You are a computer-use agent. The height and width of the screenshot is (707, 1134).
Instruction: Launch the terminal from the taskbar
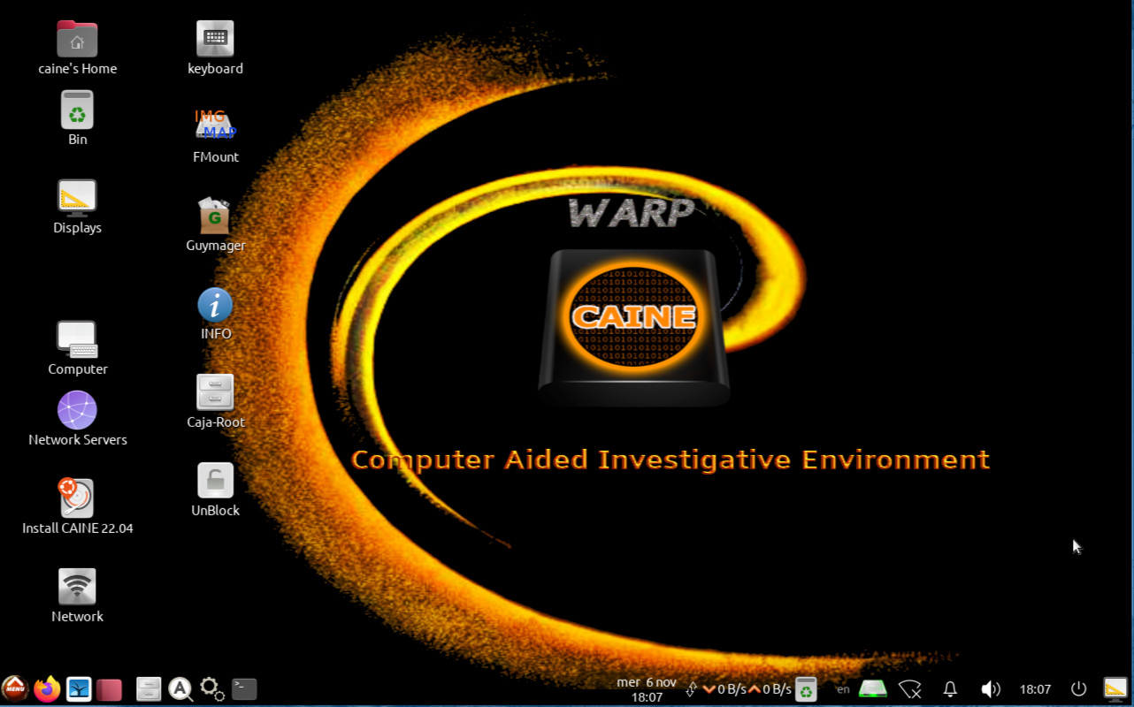(244, 688)
